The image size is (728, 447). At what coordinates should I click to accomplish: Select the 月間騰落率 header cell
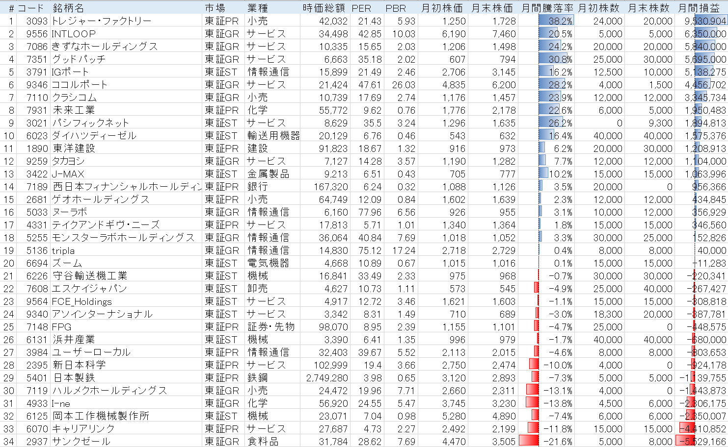[x=546, y=8]
